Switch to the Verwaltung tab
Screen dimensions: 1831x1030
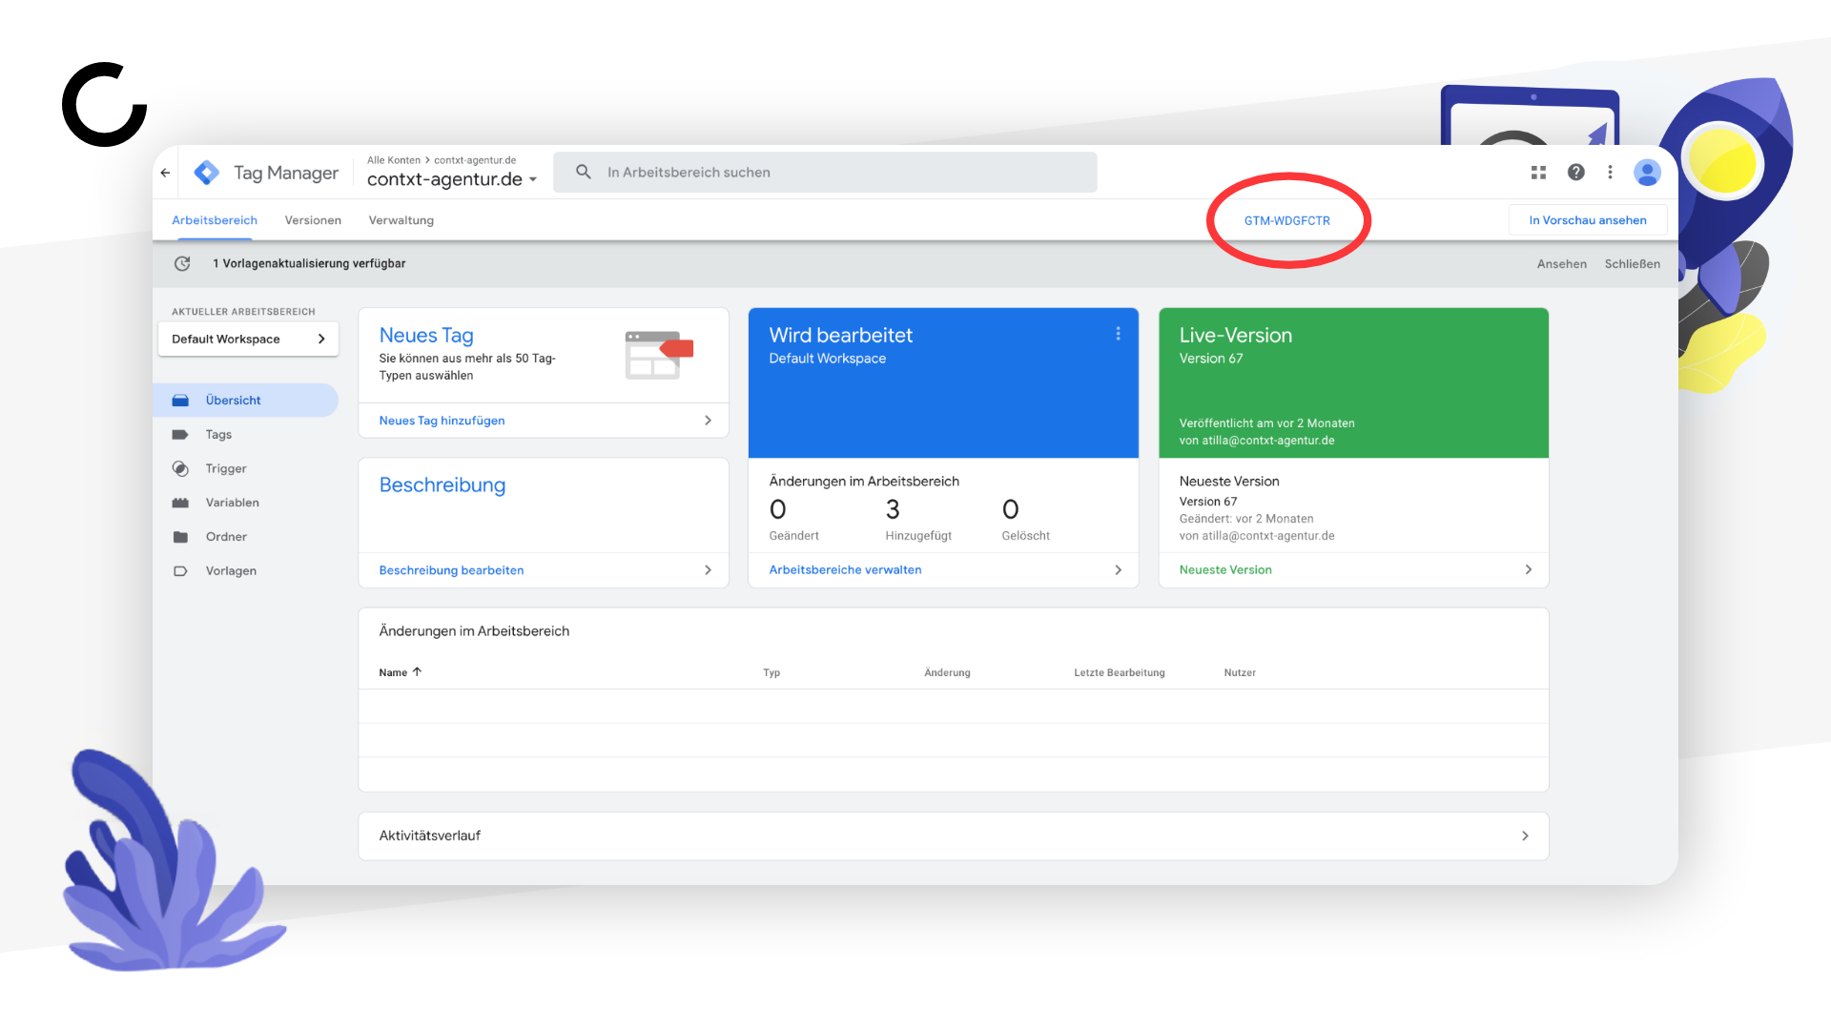[401, 220]
